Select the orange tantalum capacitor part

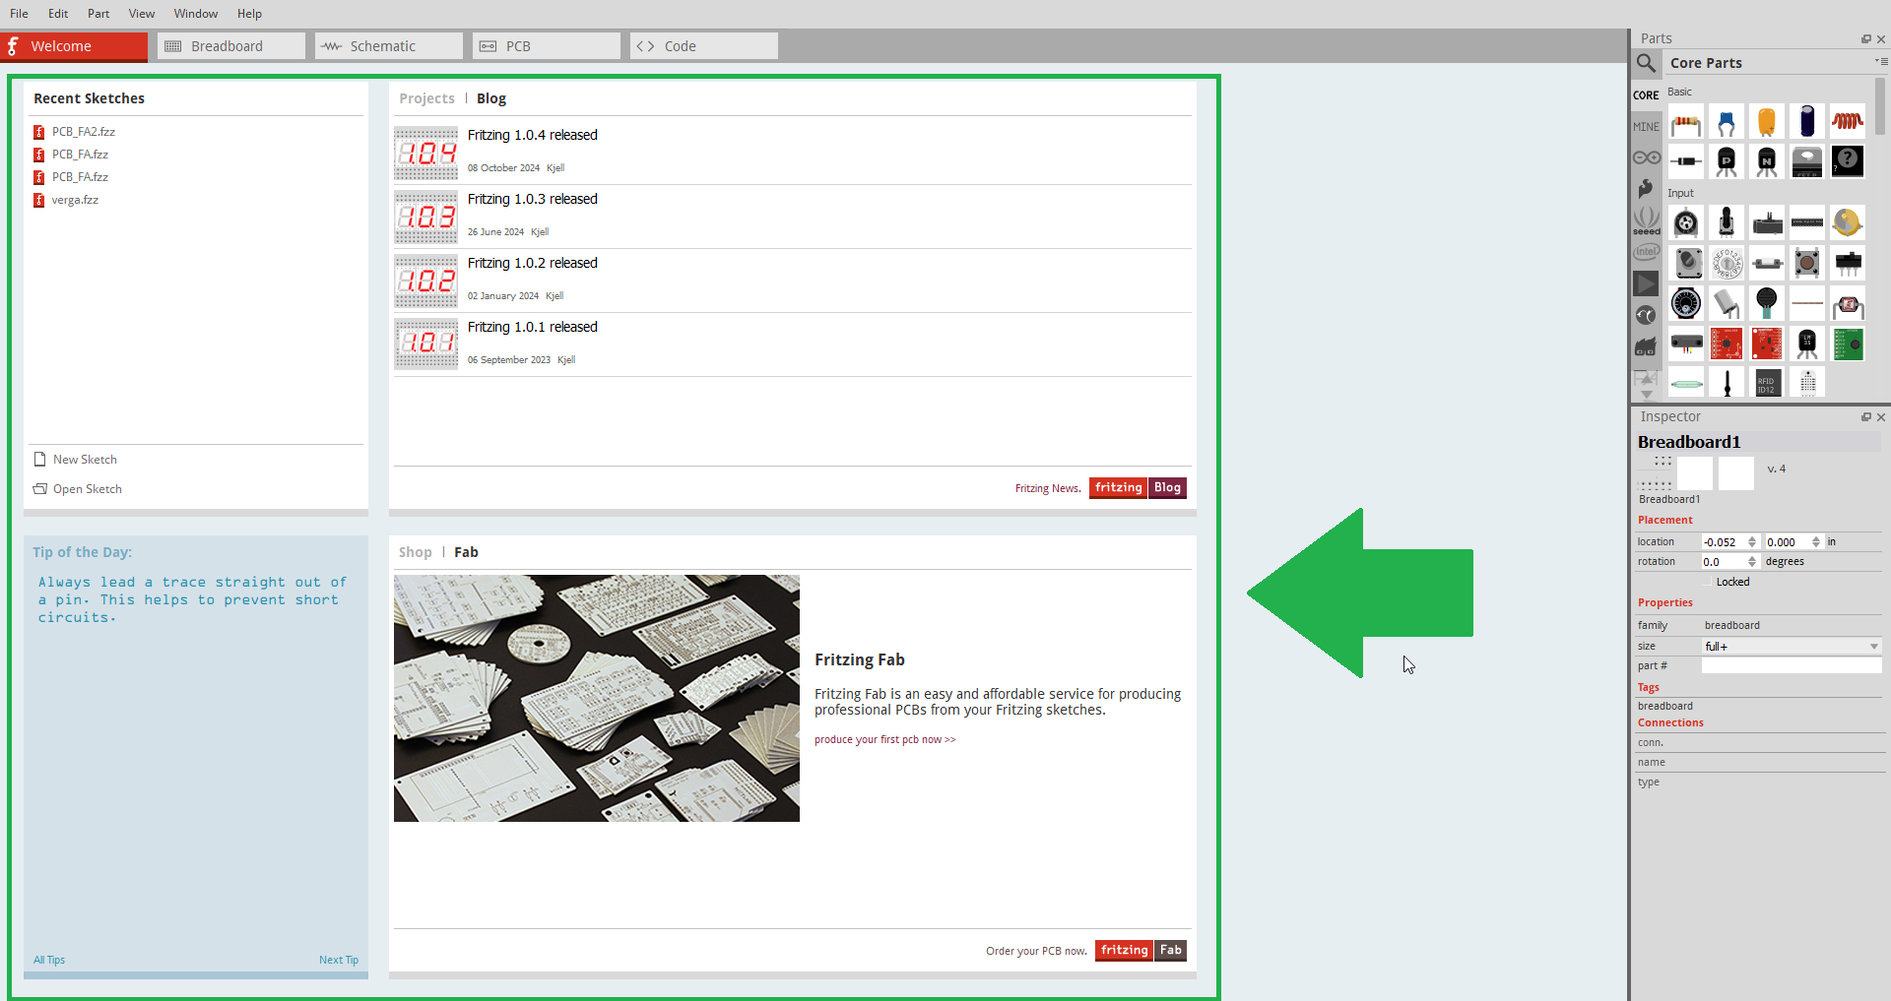coord(1767,122)
